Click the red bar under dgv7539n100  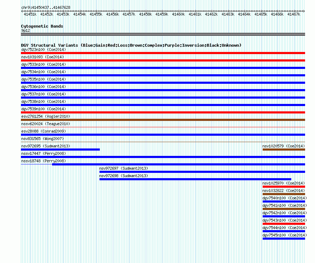(x=163, y=112)
